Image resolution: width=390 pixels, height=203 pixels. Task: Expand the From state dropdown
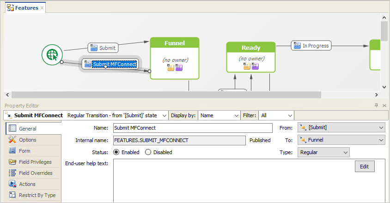coord(380,128)
